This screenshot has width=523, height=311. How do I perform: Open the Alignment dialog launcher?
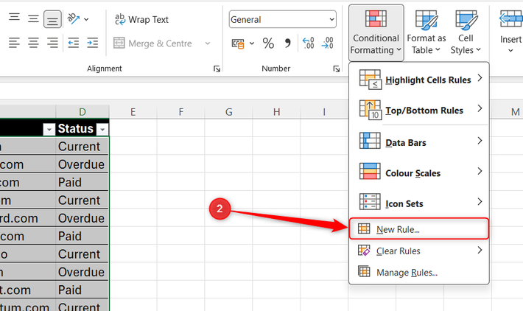pos(217,69)
